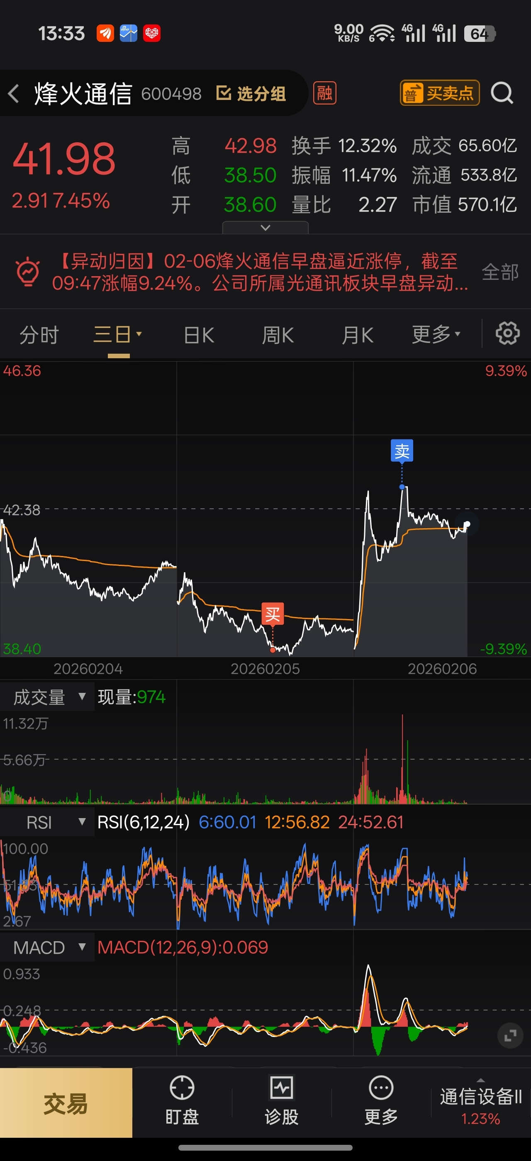Expand 通信设备II sector panel
The image size is (531, 1161).
[481, 1102]
